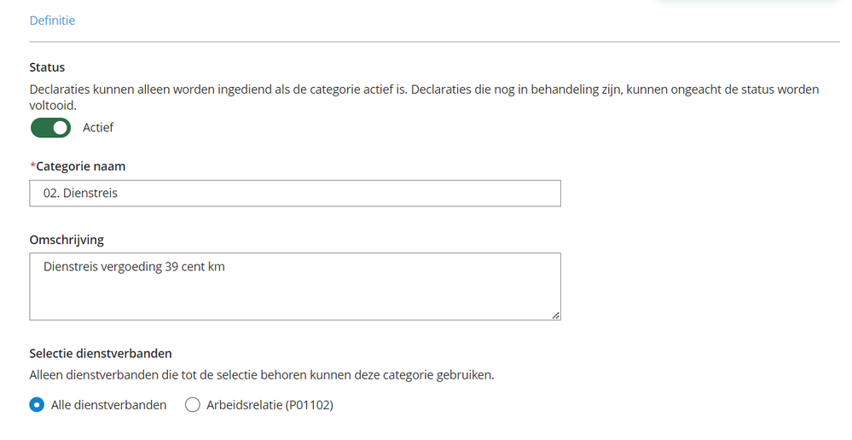Screen dimensions: 852x440
Task: Click the Arbeidsrelatie (P01102) label text
Action: coord(270,405)
